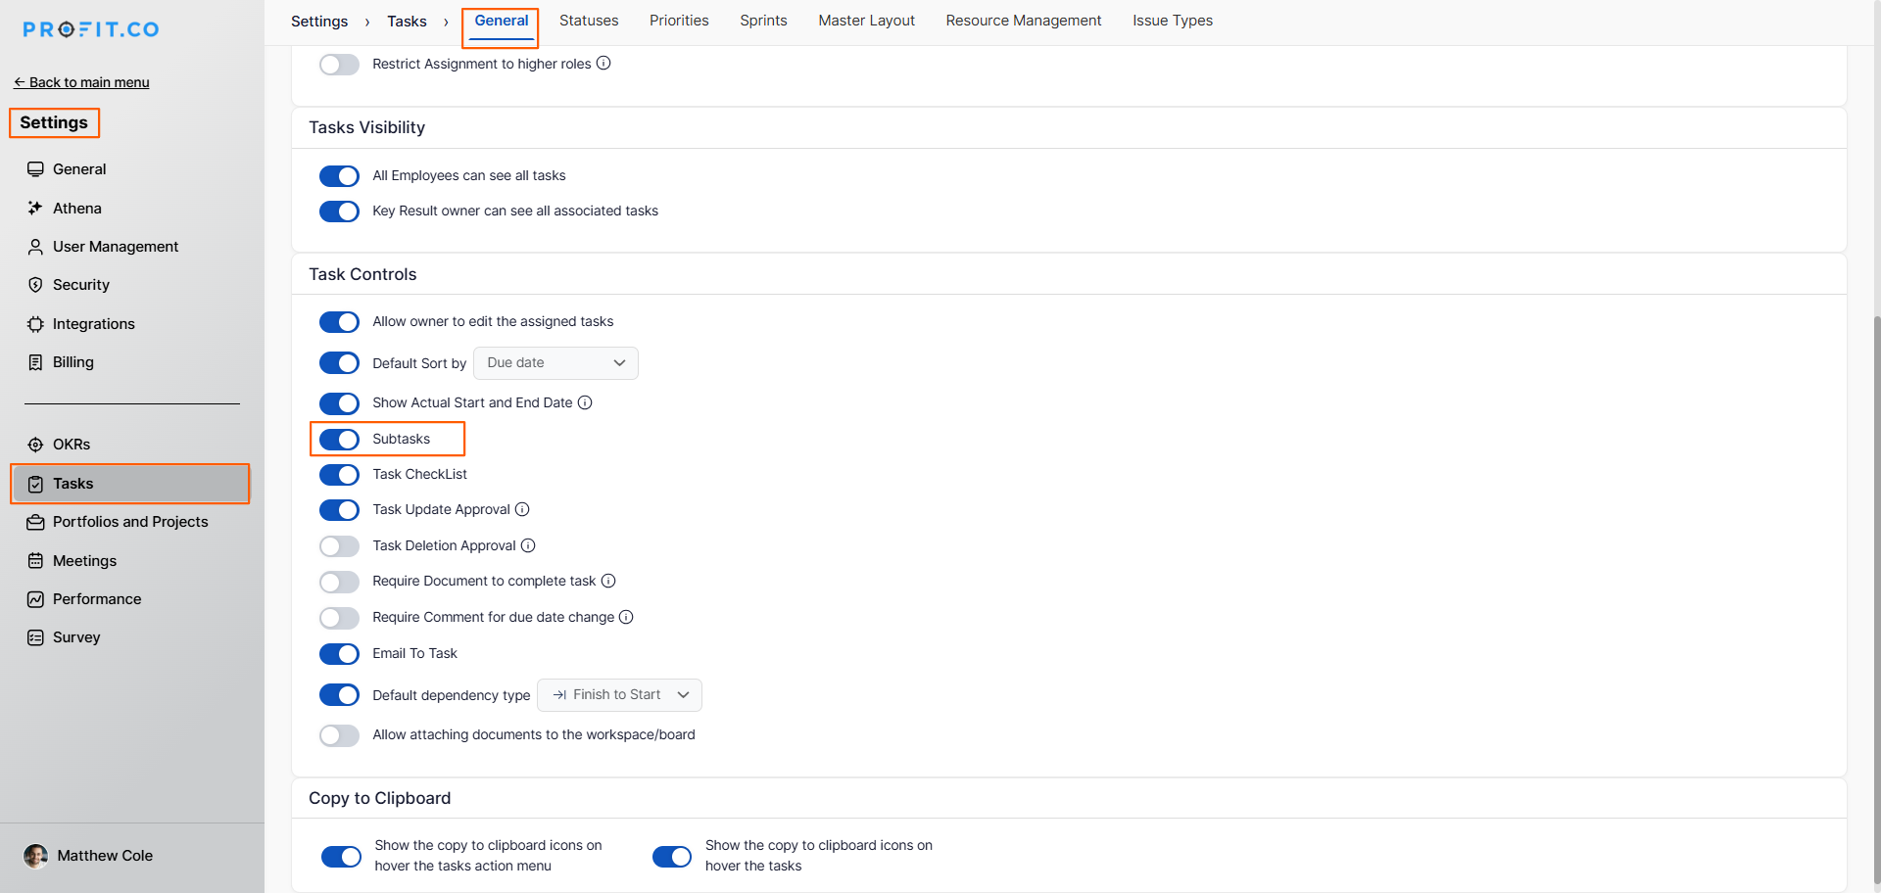Open the Default Sort by dropdown

555,362
